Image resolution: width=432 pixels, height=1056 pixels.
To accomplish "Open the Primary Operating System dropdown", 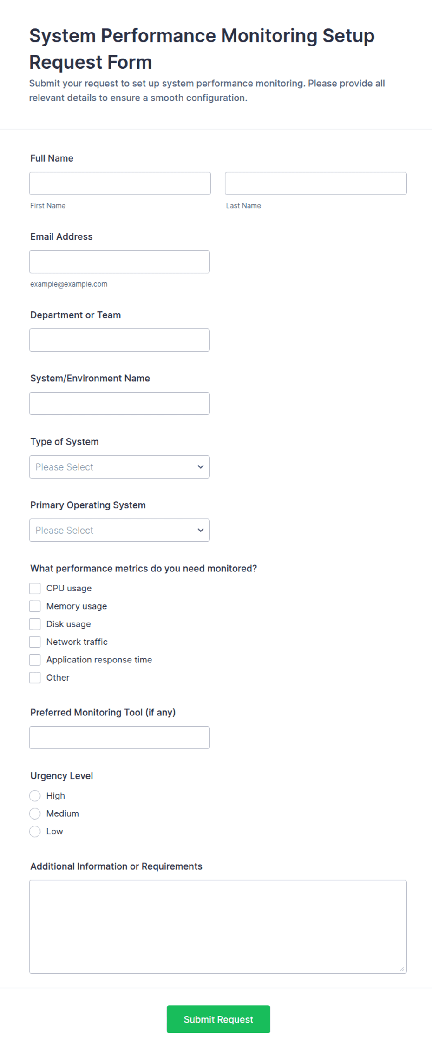I will click(119, 530).
